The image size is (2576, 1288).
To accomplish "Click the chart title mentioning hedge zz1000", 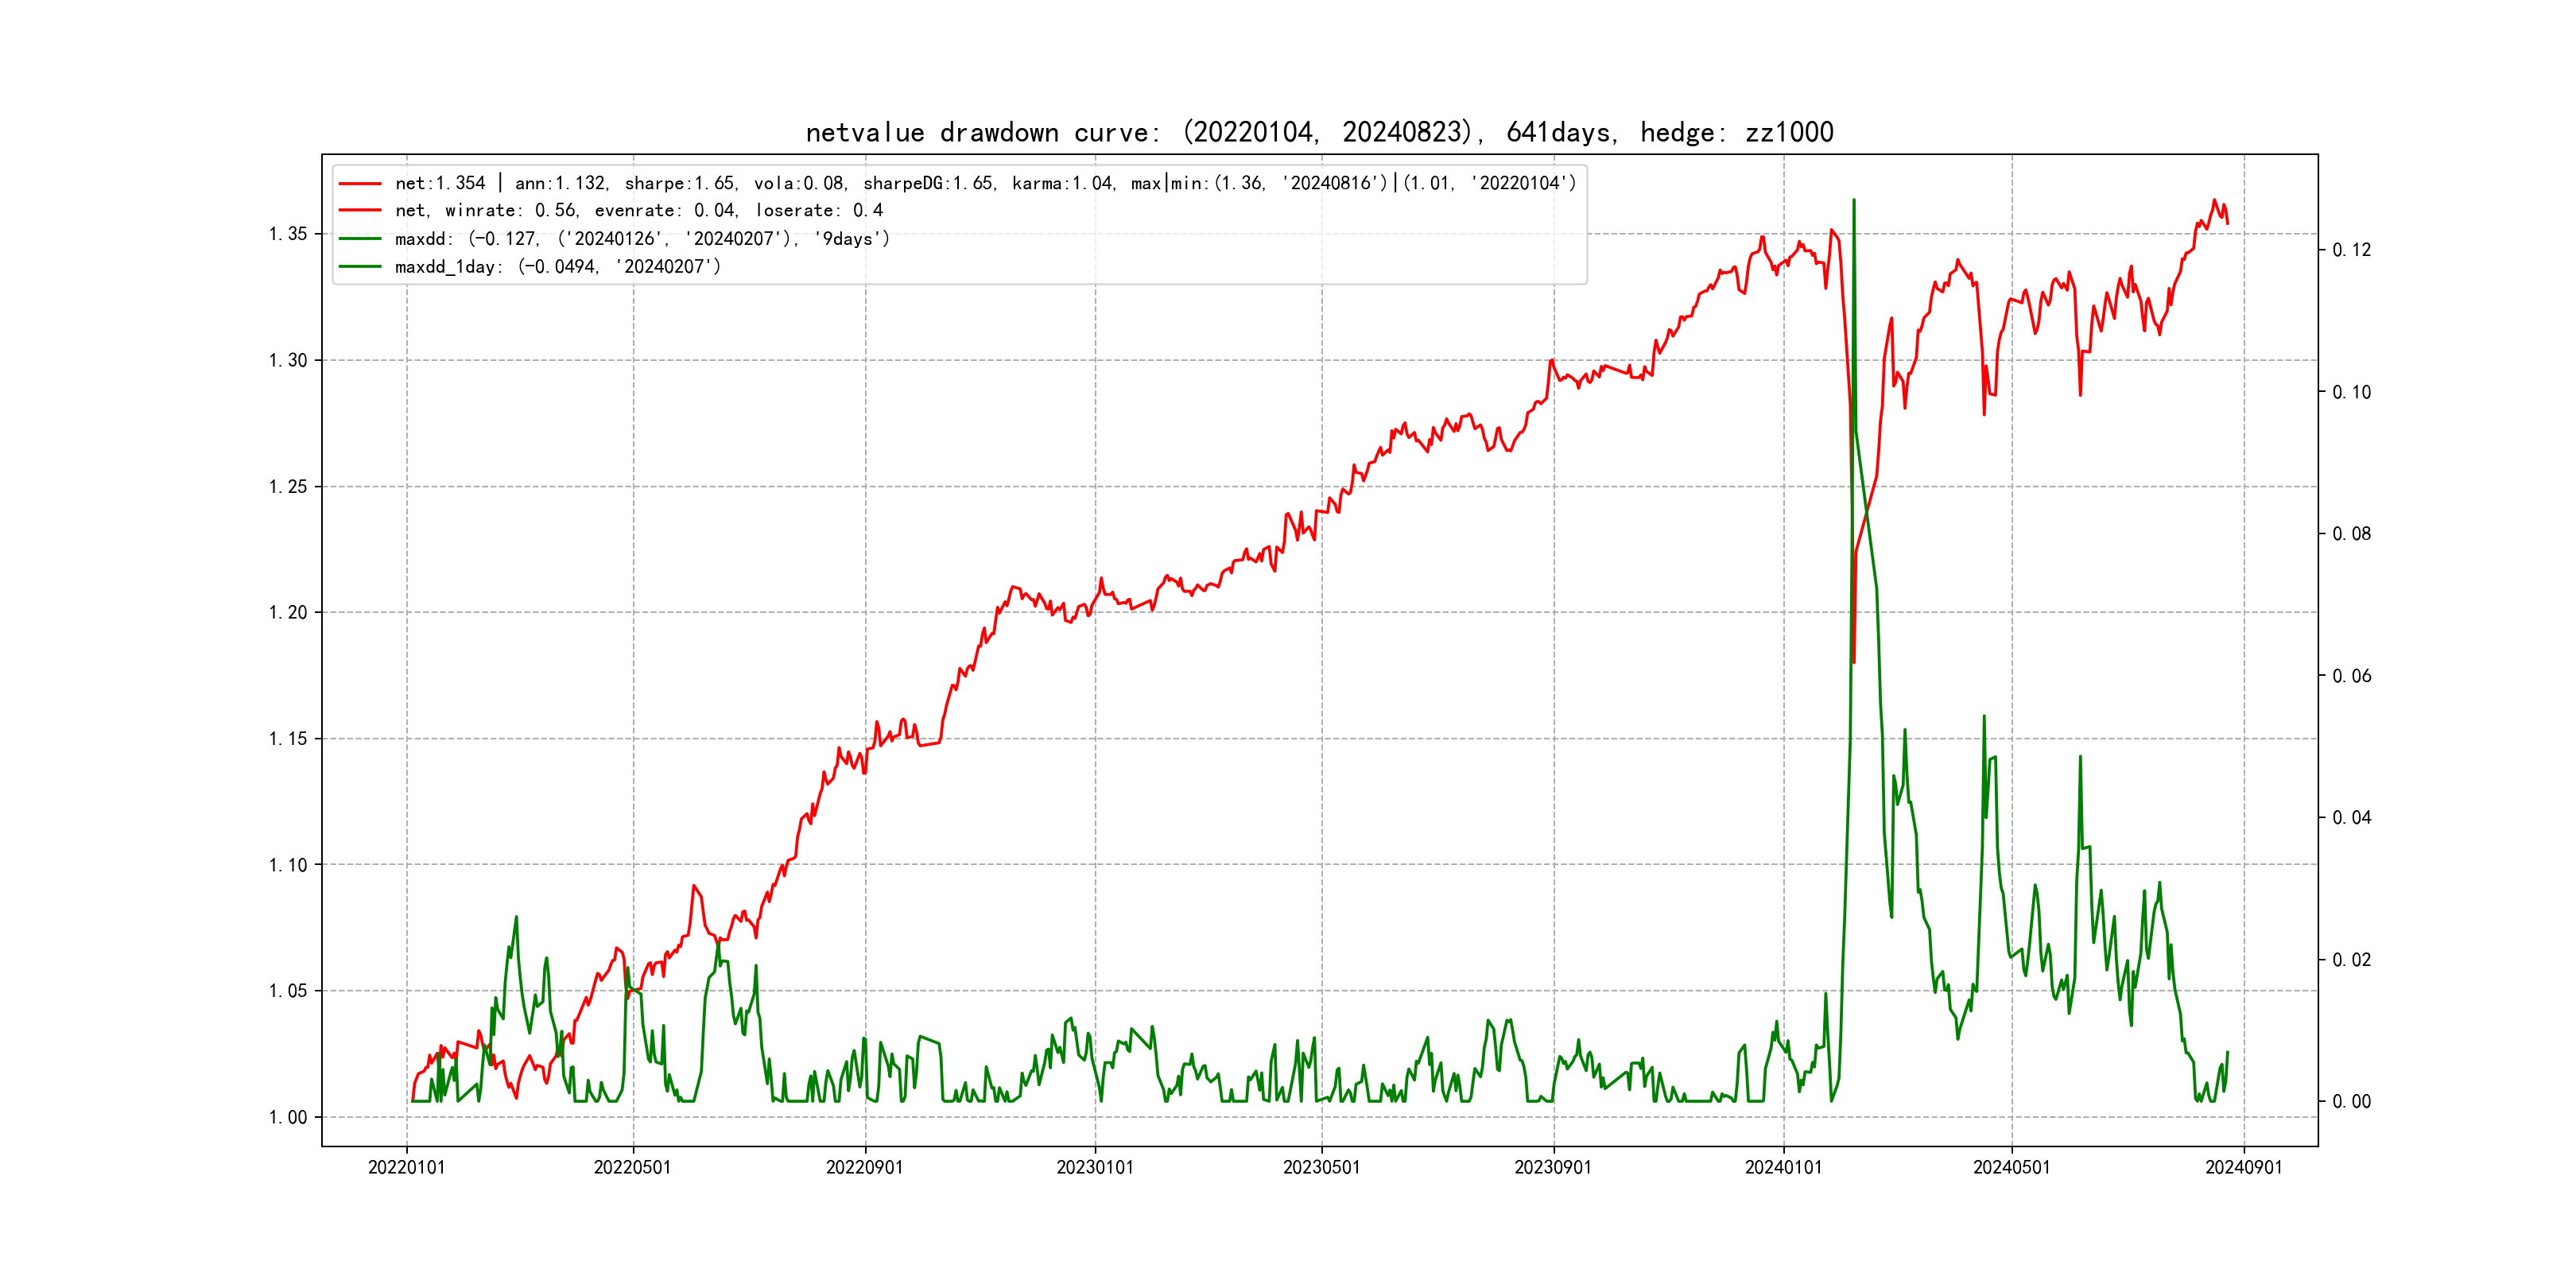I will 1319,133.
